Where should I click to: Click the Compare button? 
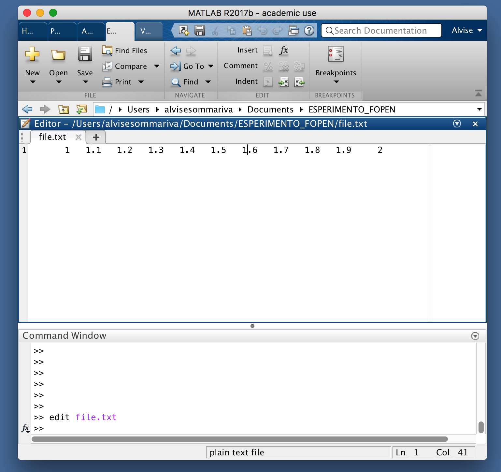point(125,66)
